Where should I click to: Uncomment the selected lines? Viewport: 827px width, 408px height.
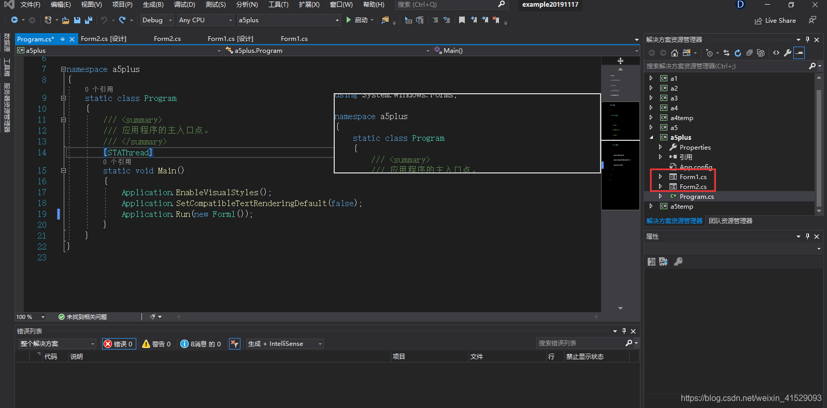pyautogui.click(x=447, y=20)
